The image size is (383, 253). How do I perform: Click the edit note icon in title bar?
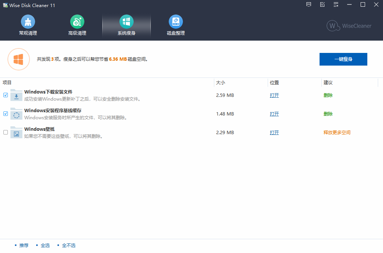tap(323, 4)
